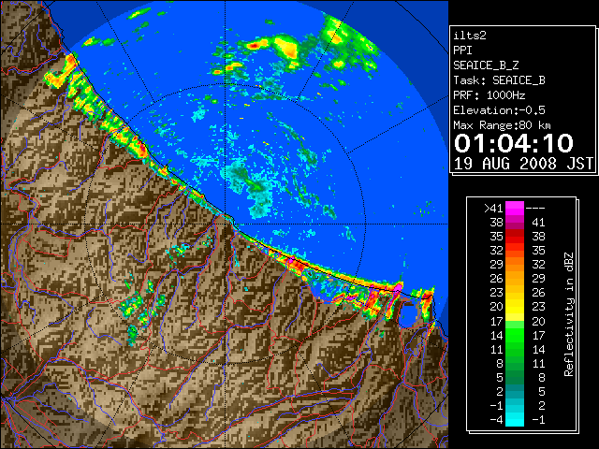The height and width of the screenshot is (449, 599).
Task: Click the '20' left-column legend value
Action: coord(497,307)
